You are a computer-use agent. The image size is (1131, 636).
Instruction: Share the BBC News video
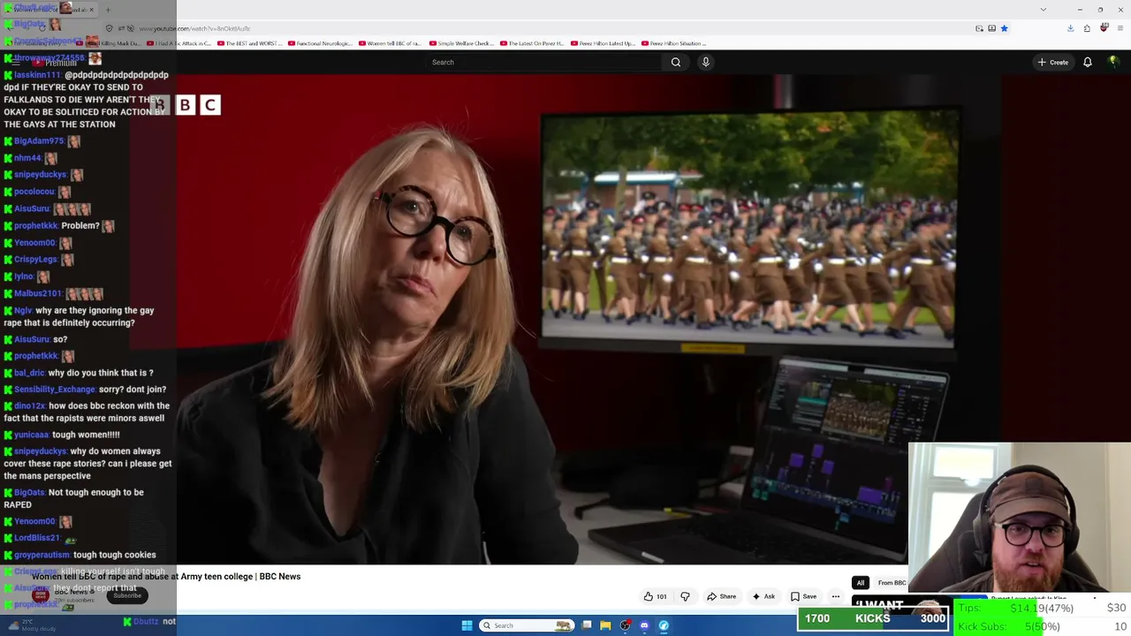(x=721, y=596)
